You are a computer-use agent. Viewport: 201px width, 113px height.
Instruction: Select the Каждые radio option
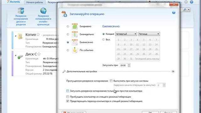103,34
